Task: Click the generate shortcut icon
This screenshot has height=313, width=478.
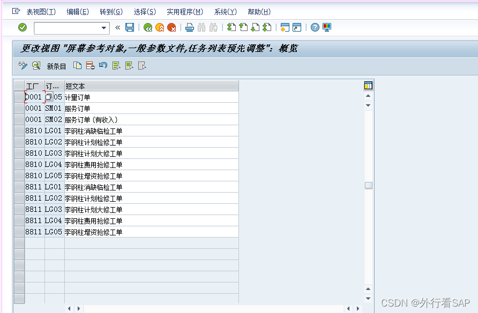Action: pos(297,27)
